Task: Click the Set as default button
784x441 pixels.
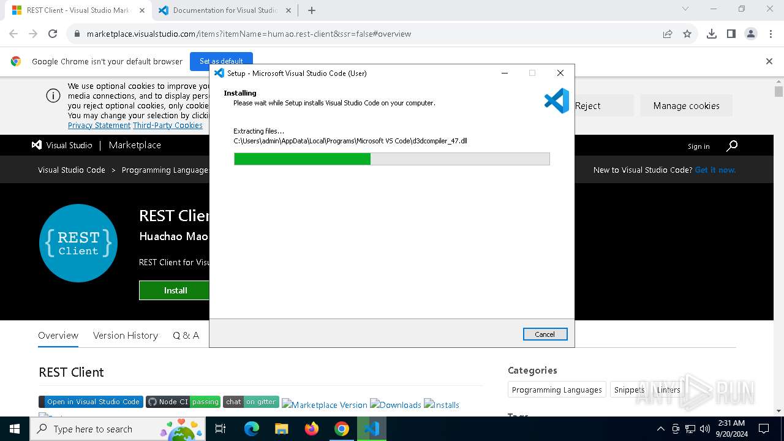Action: click(x=221, y=61)
